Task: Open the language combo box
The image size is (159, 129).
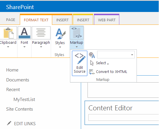Action: coord(116,55)
